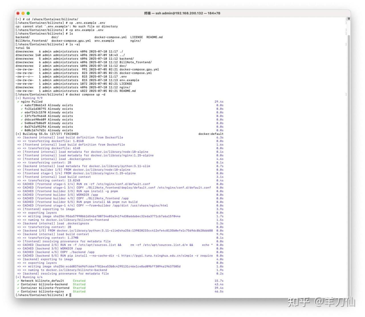The image size is (365, 317).
Task: Click 'naming to docker.io/library/bilinote-backend'
Action: click(x=62, y=270)
